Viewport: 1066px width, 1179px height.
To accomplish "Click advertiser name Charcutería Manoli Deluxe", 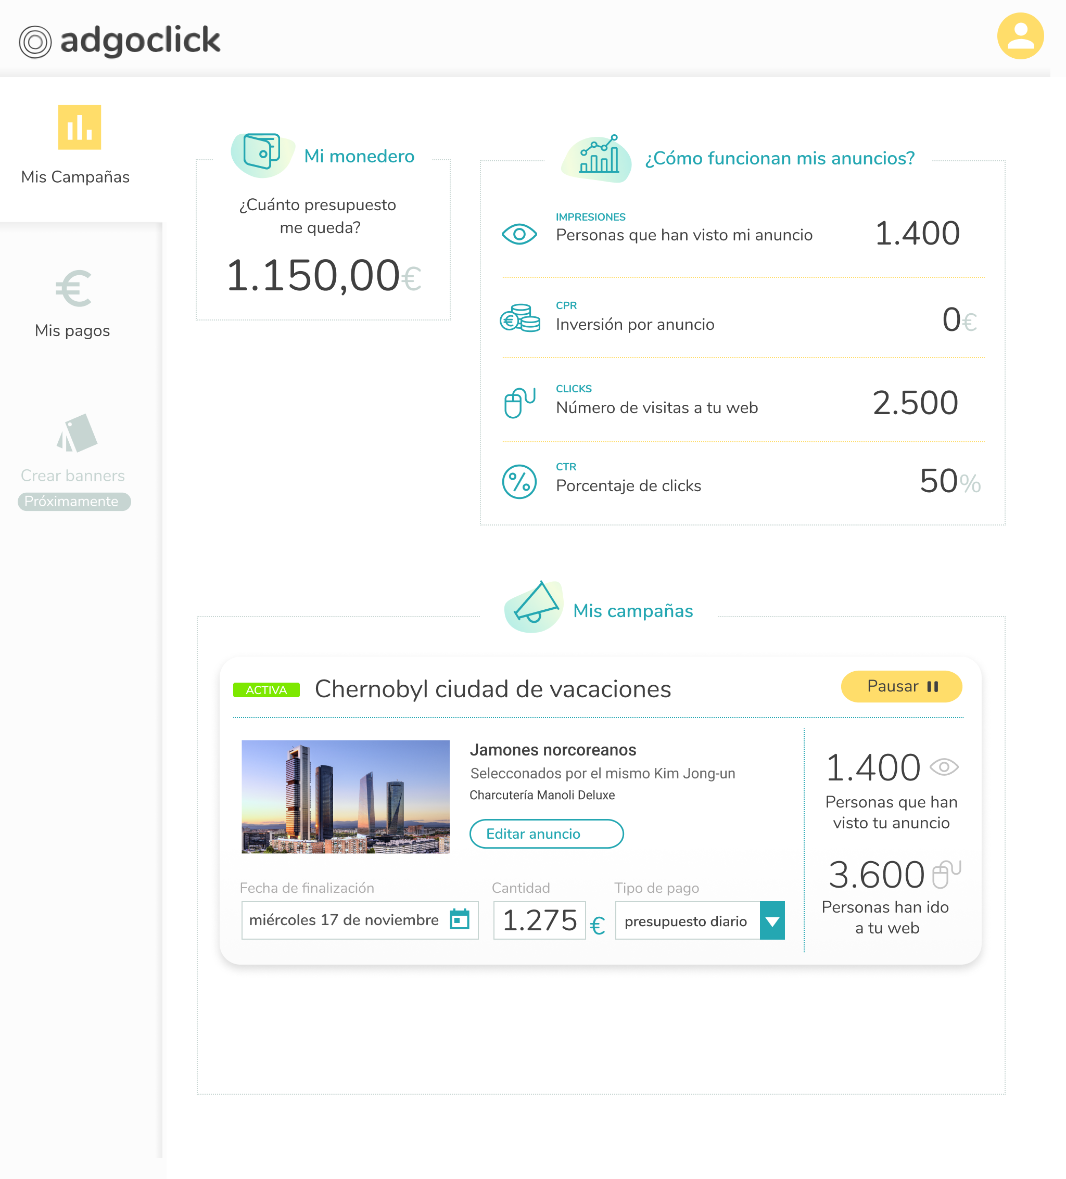I will [x=542, y=796].
